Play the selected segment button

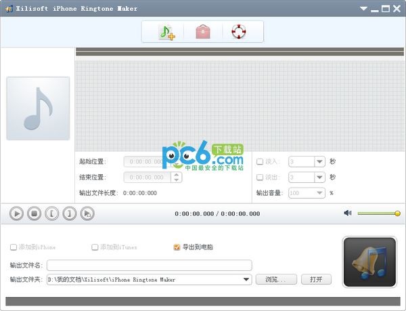(x=87, y=213)
